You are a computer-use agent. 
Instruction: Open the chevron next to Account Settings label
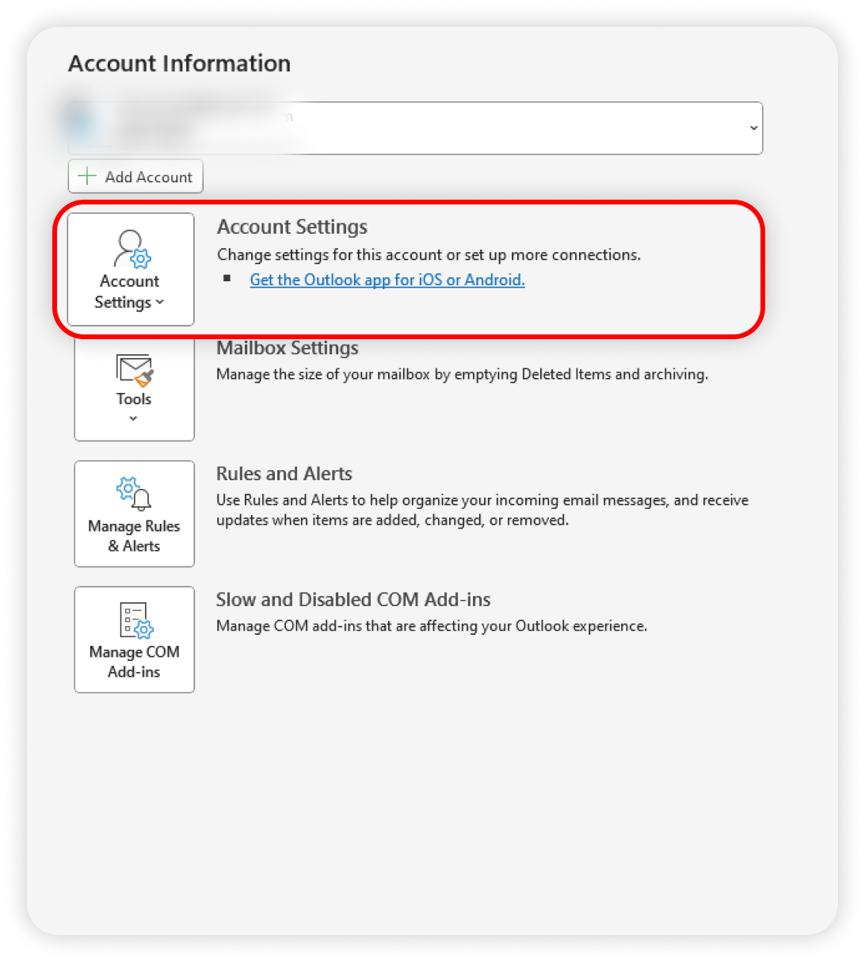pyautogui.click(x=160, y=303)
